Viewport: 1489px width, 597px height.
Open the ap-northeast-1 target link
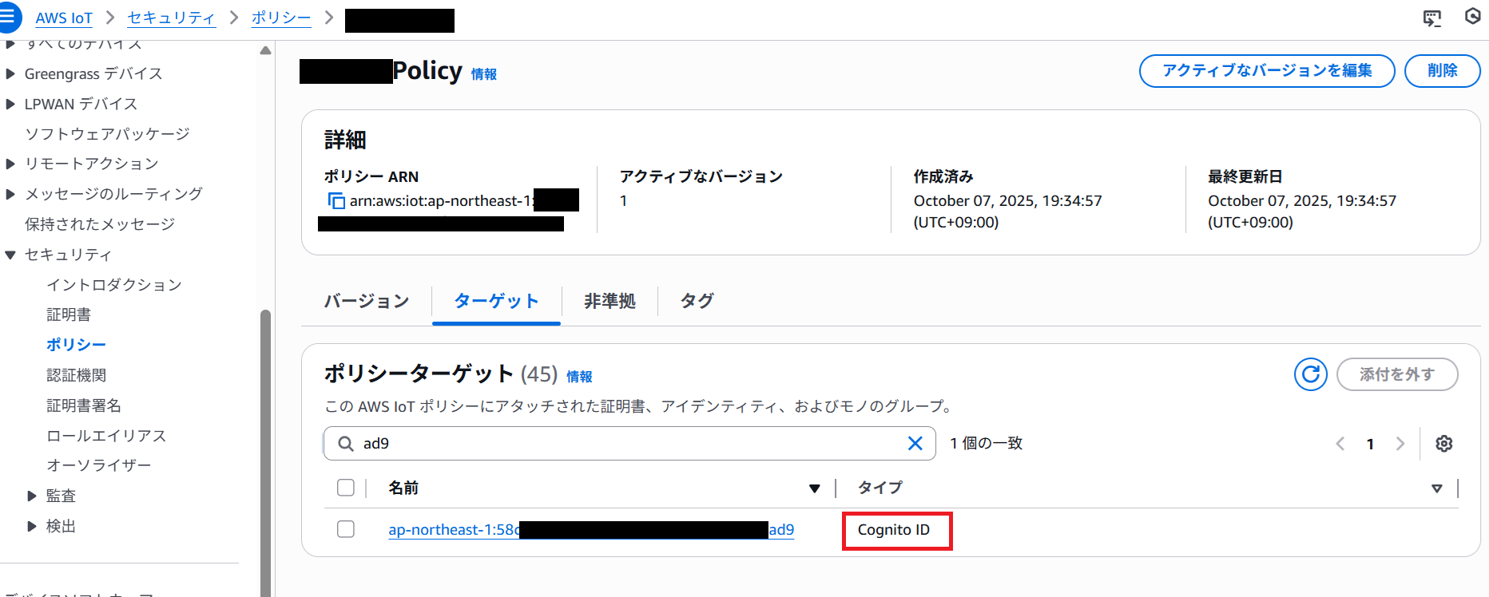[x=591, y=530]
